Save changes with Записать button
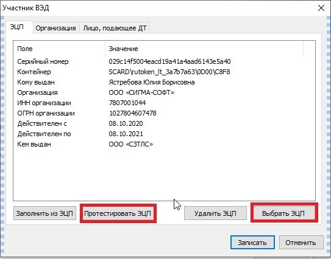This screenshot has width=331, height=259. (x=252, y=243)
